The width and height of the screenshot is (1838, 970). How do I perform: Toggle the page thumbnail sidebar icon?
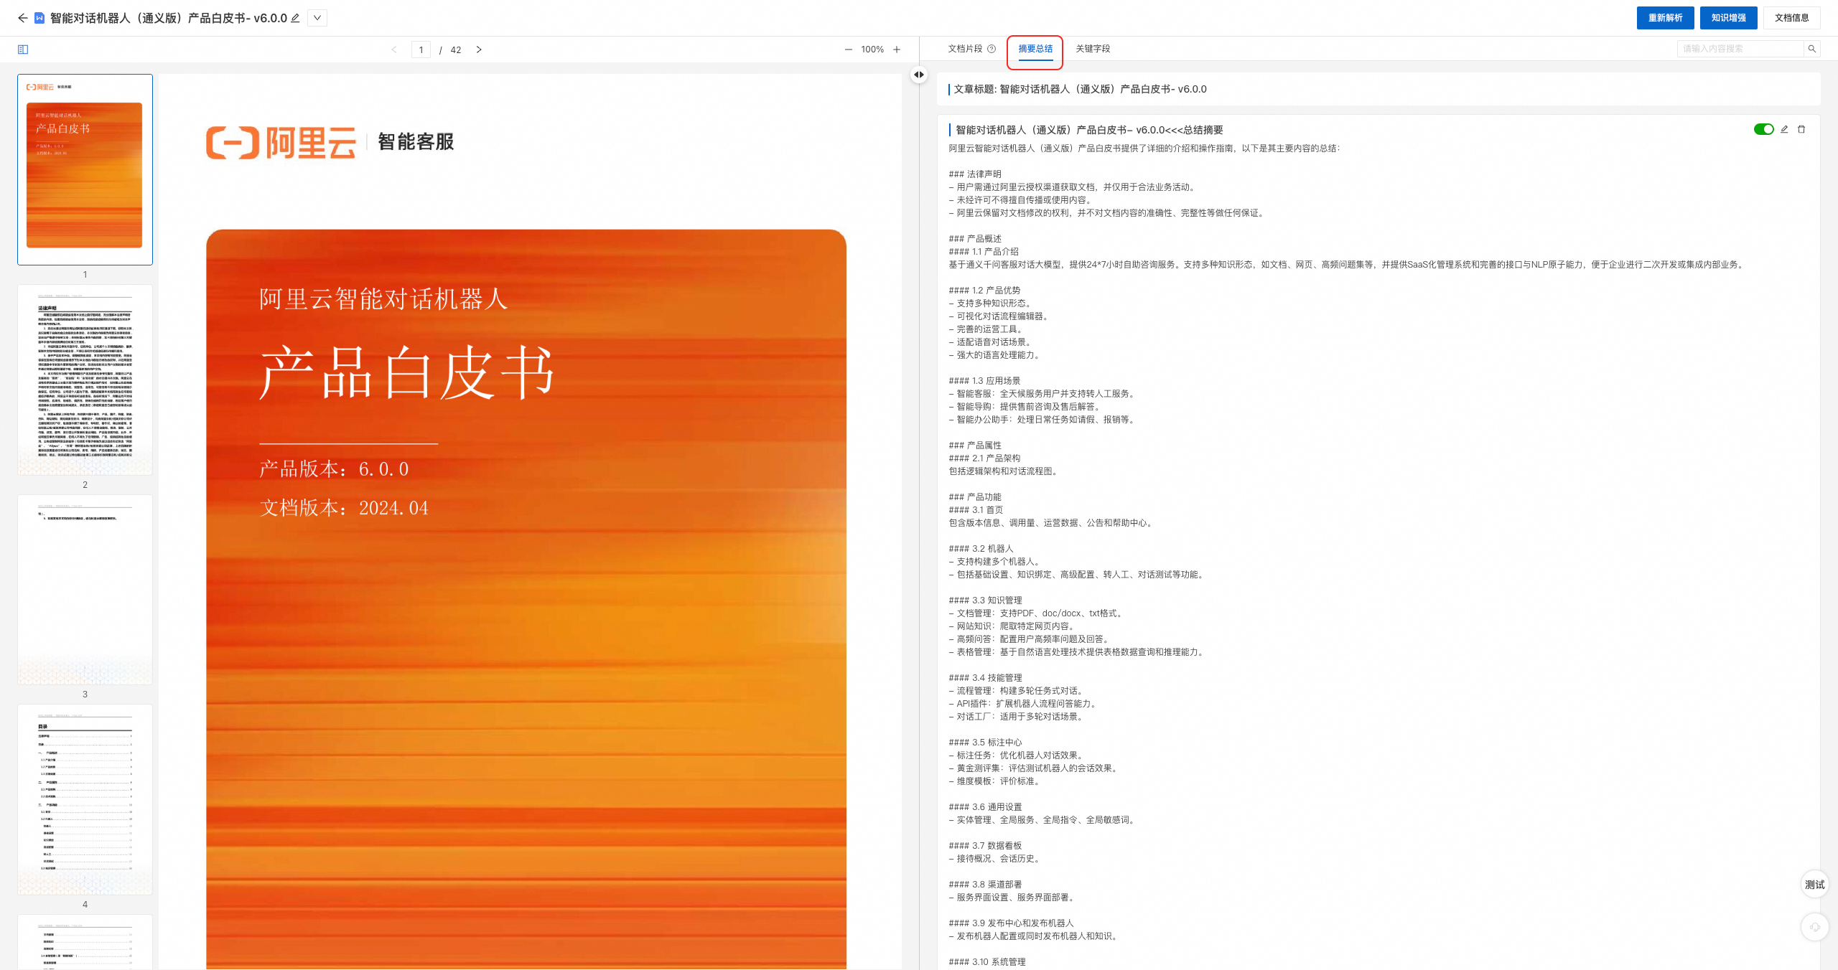coord(23,50)
